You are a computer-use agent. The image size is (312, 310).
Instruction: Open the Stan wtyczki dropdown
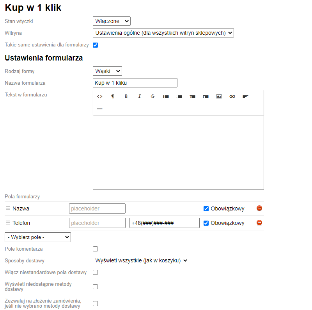[x=112, y=21]
